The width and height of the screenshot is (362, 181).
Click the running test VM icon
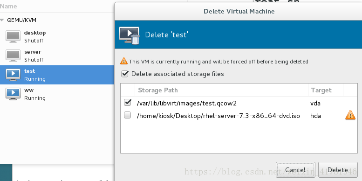pyautogui.click(x=13, y=75)
